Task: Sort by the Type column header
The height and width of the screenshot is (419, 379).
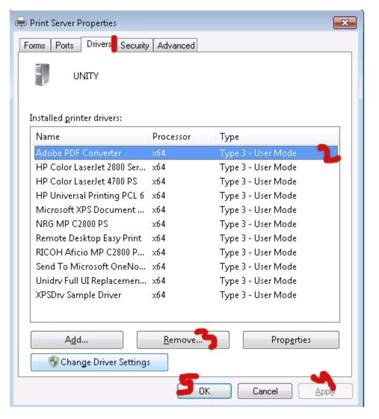Action: pyautogui.click(x=277, y=137)
